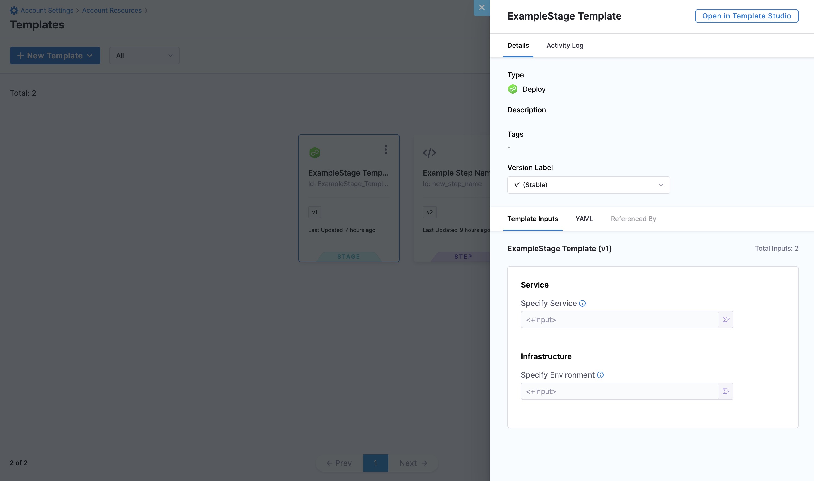Click the expression icon in Specify Service field

coord(726,320)
